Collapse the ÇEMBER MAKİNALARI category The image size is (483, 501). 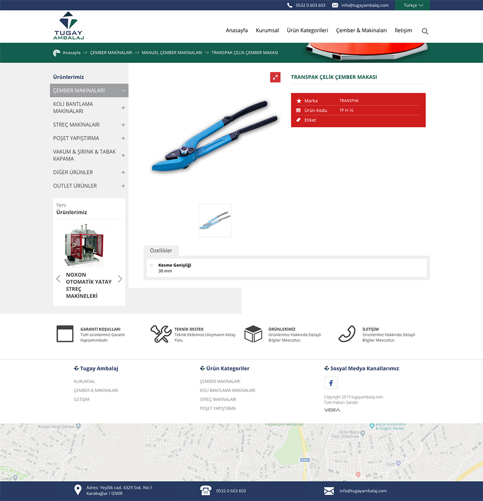coord(123,91)
